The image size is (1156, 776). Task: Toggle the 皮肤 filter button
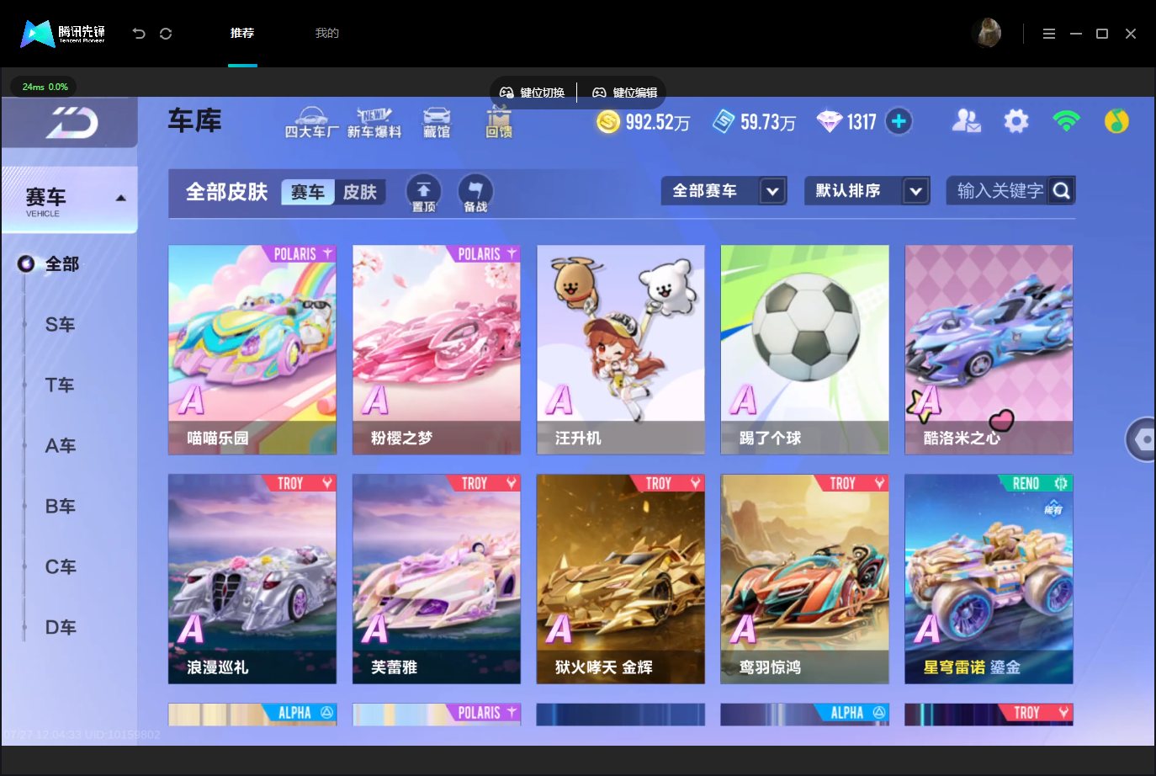click(x=360, y=192)
